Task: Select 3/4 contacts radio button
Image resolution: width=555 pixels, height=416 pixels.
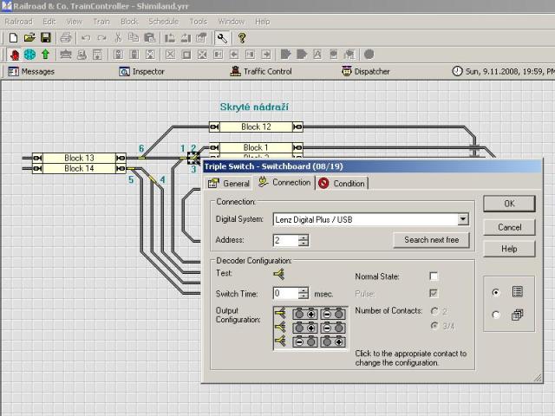Action: tap(434, 326)
